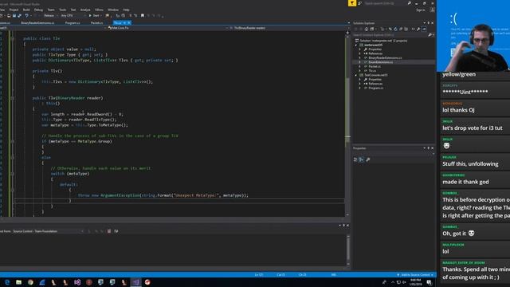
Task: Open the notifications flag icon
Action: tap(352, 3)
